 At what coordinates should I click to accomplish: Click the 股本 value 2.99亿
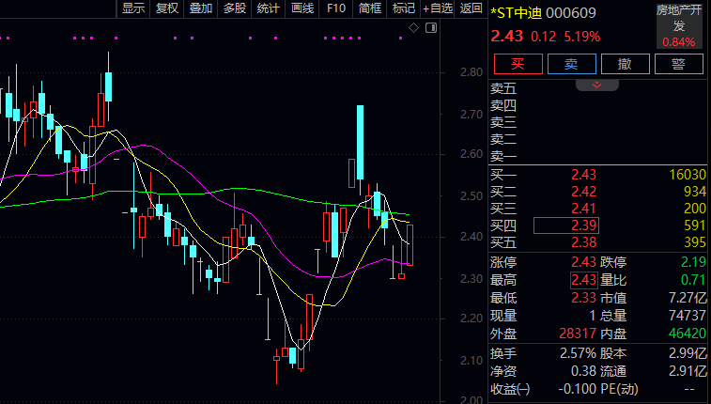[688, 353]
